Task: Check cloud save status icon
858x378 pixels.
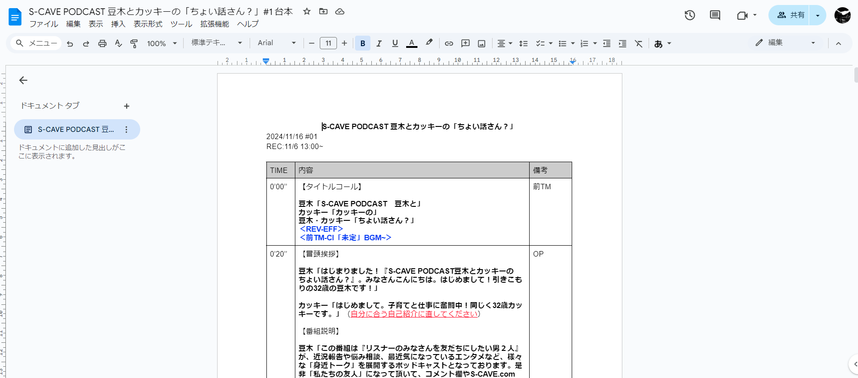Action: [x=340, y=11]
